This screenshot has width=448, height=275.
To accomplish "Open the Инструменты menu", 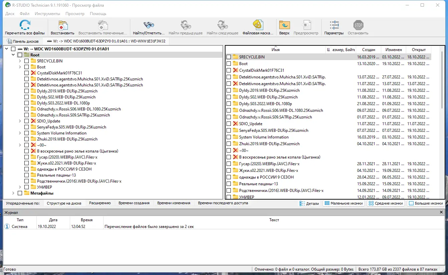I will click(x=47, y=14).
